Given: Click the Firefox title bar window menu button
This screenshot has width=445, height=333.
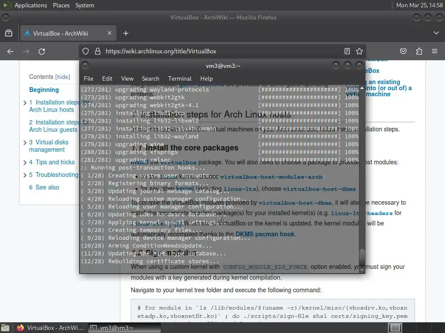Looking at the screenshot, I should (x=5, y=17).
